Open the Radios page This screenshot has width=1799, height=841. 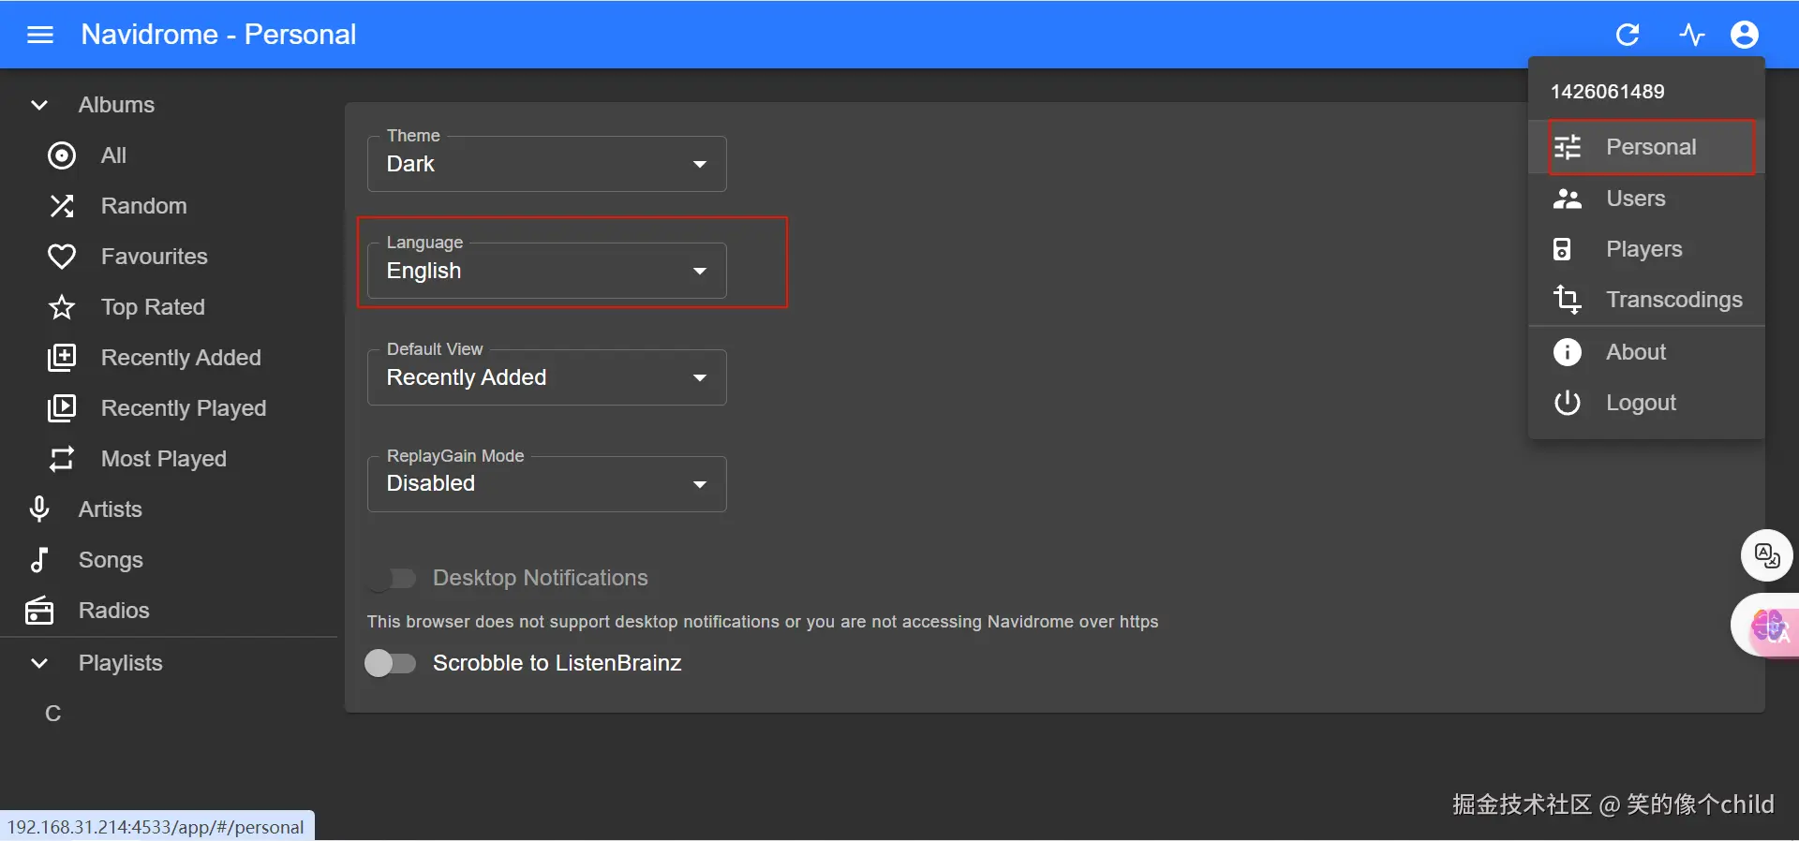coord(169,611)
